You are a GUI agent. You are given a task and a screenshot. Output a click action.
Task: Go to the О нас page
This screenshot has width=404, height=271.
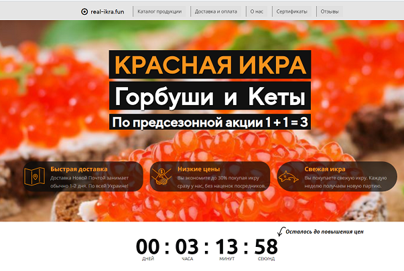pos(257,11)
